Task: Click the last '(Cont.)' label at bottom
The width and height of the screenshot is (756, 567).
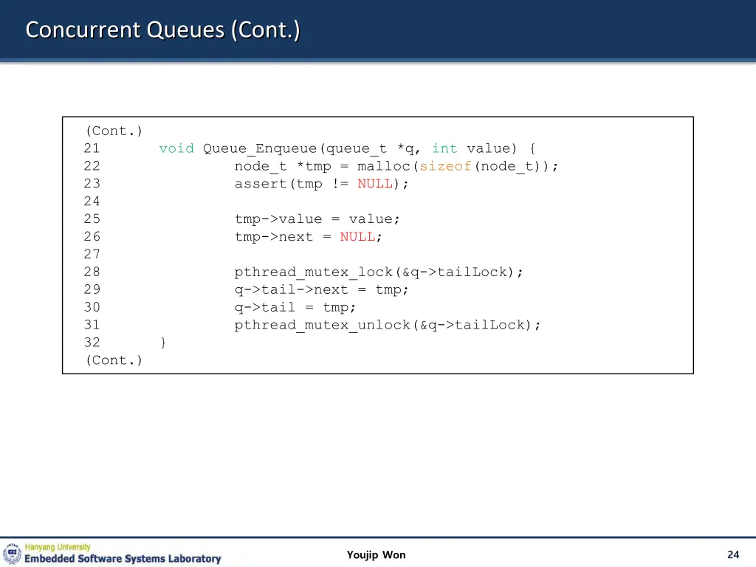Action: click(x=114, y=360)
